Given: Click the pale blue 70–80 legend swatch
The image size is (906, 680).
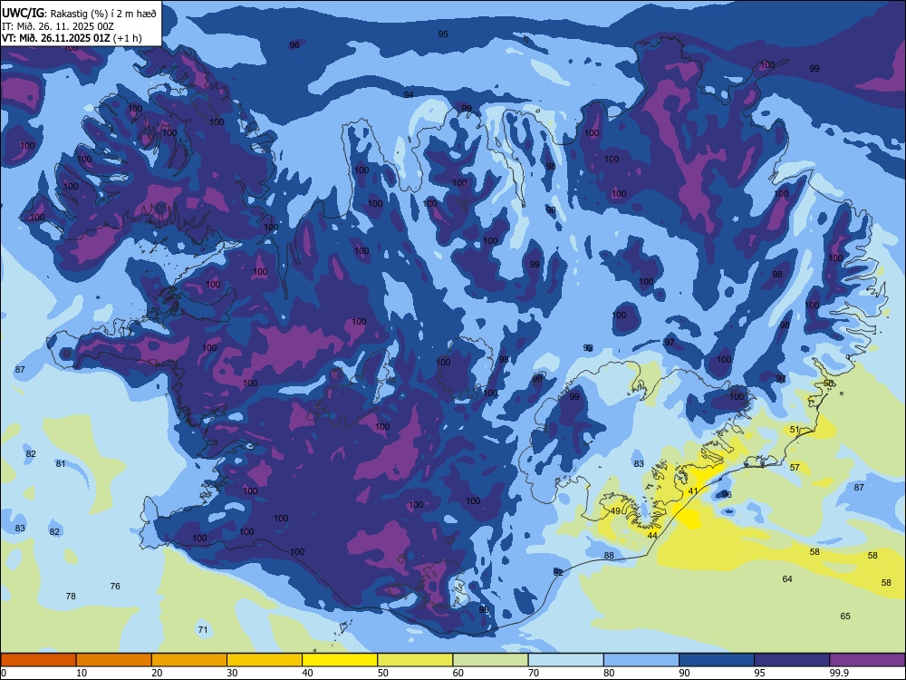Looking at the screenshot, I should pyautogui.click(x=565, y=660).
